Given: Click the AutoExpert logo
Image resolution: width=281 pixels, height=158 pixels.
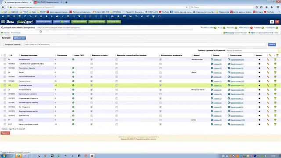Looking at the screenshot, I should (x=25, y=22).
